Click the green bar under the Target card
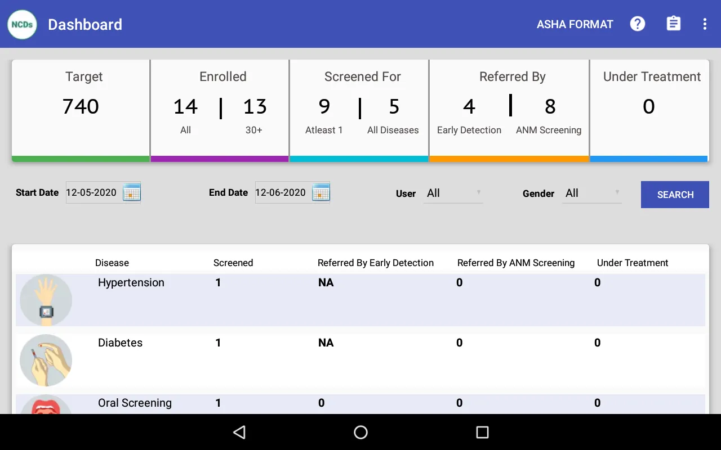The width and height of the screenshot is (721, 450). click(80, 159)
